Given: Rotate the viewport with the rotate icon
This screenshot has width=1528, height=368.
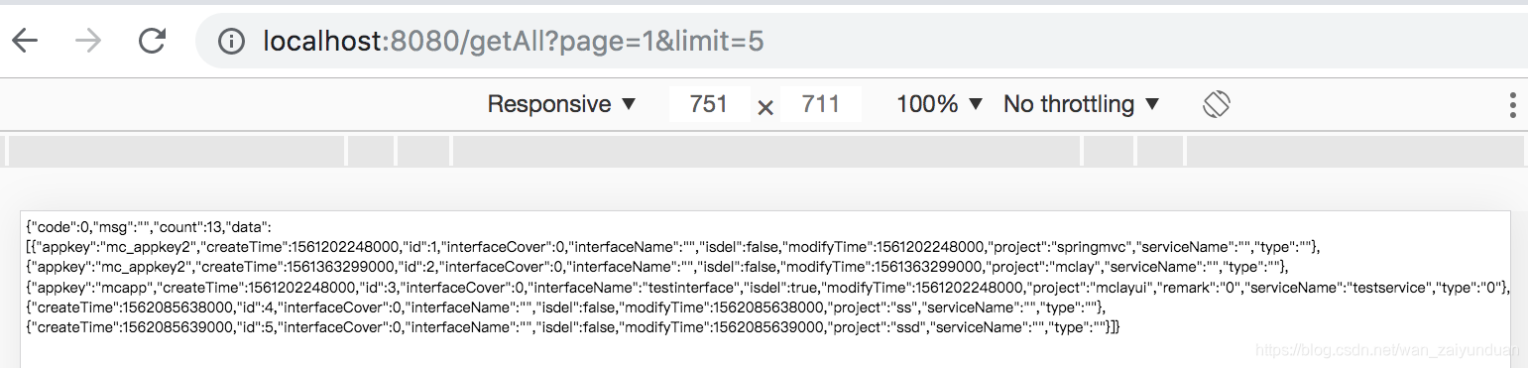Looking at the screenshot, I should click(1217, 104).
